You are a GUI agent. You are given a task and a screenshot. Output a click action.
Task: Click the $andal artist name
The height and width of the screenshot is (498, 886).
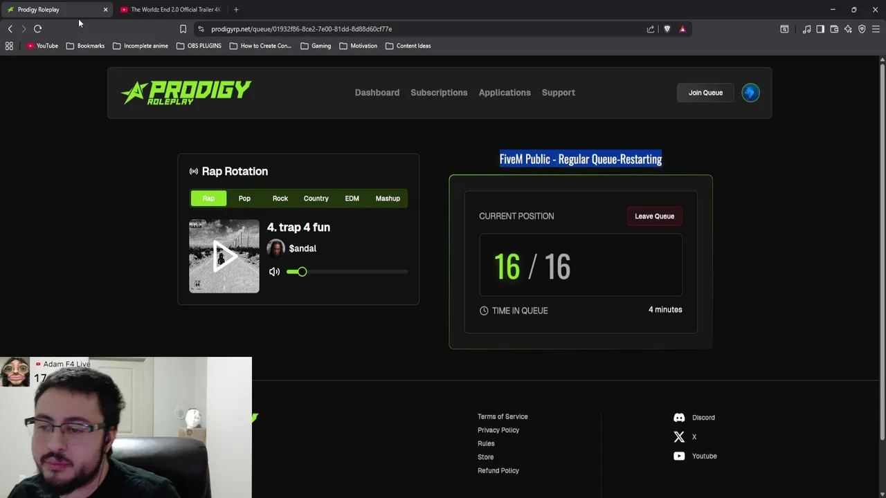click(x=302, y=248)
